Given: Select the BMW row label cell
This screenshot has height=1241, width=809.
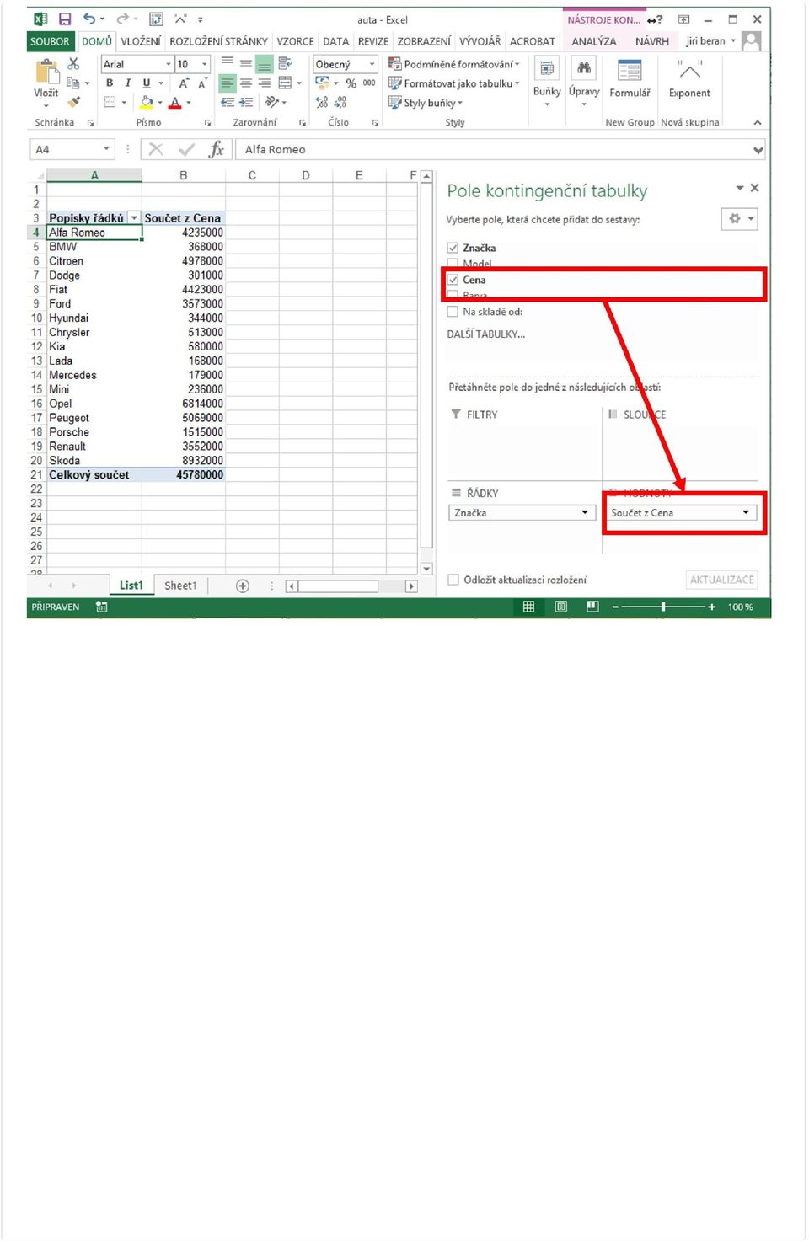Looking at the screenshot, I should click(94, 247).
